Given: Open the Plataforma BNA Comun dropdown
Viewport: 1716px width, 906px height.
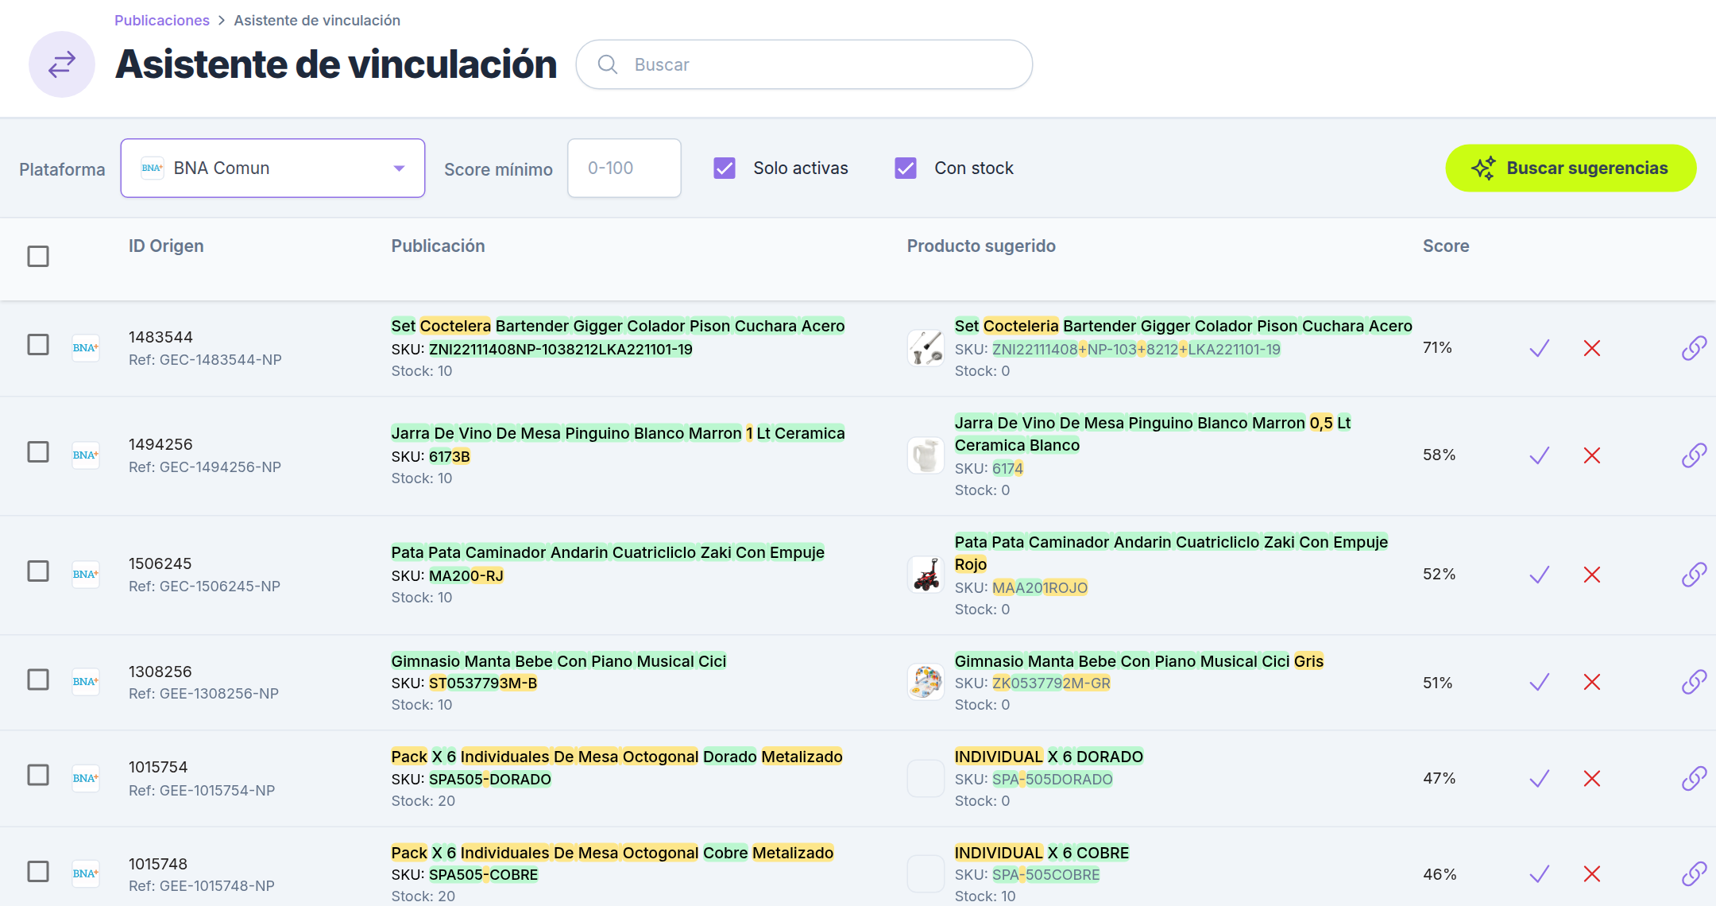Looking at the screenshot, I should 272,168.
